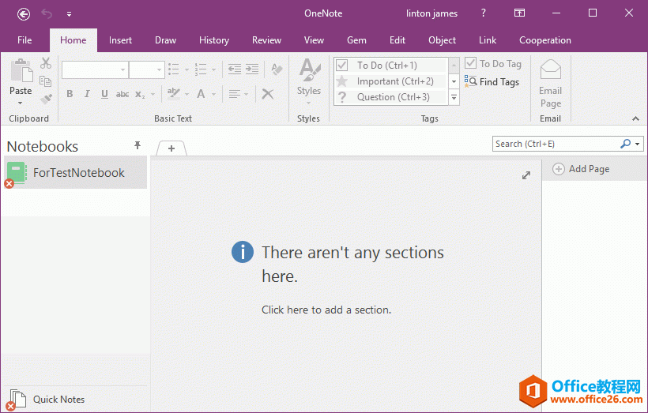Click the search magnifier icon
Viewport: 648px width, 413px height.
click(x=626, y=143)
